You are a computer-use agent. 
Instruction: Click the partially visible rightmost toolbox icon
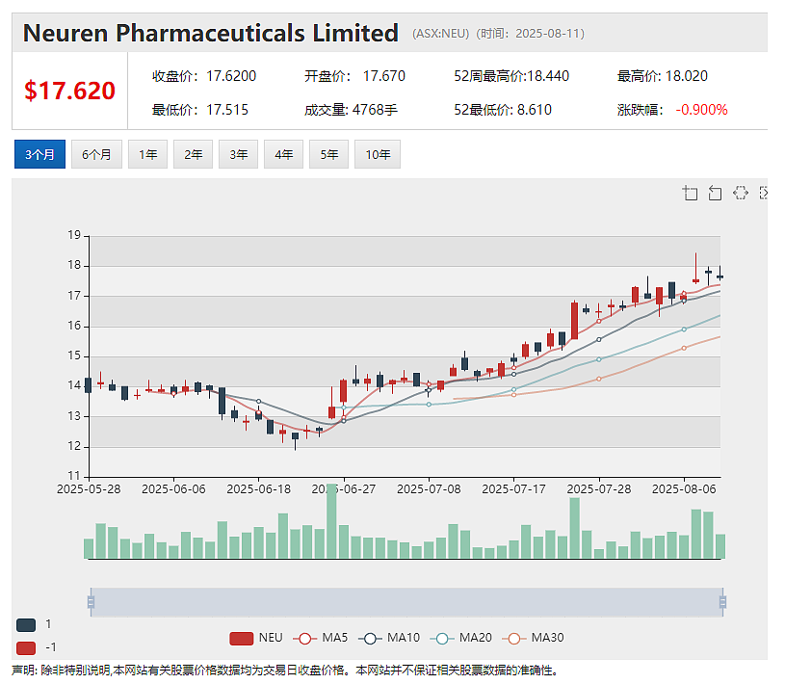pos(764,193)
